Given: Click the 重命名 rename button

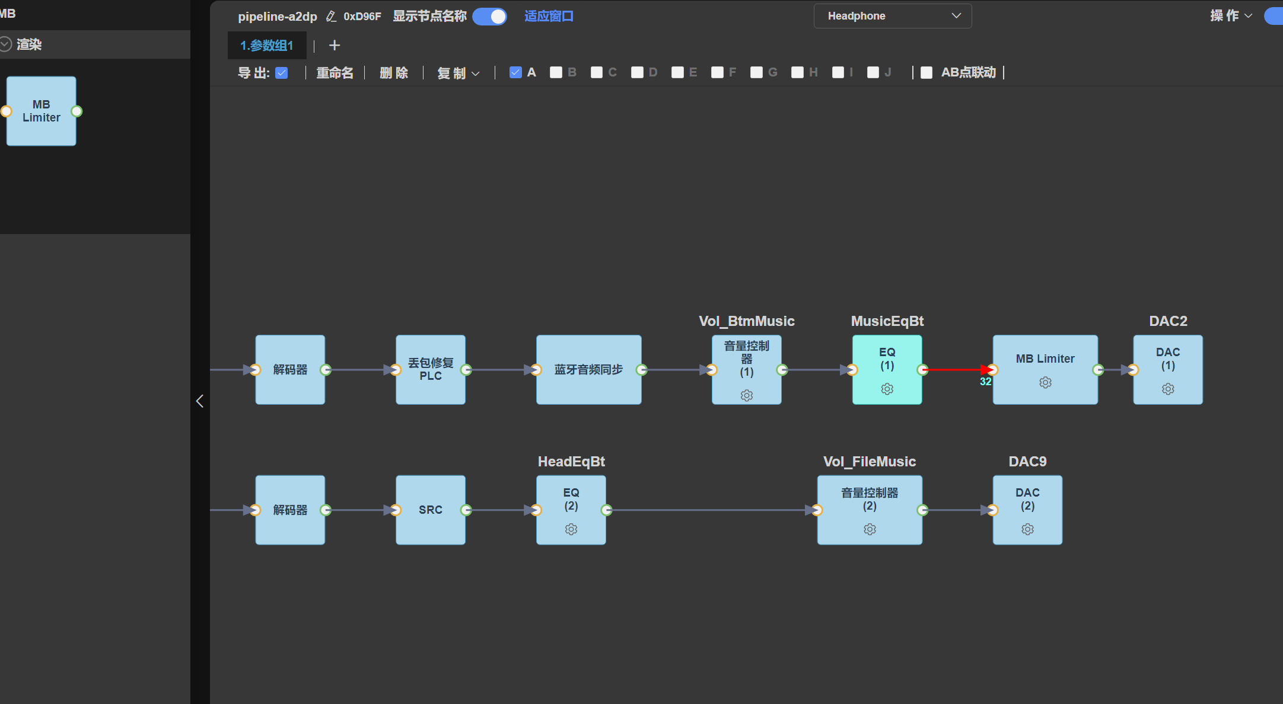Looking at the screenshot, I should point(335,73).
